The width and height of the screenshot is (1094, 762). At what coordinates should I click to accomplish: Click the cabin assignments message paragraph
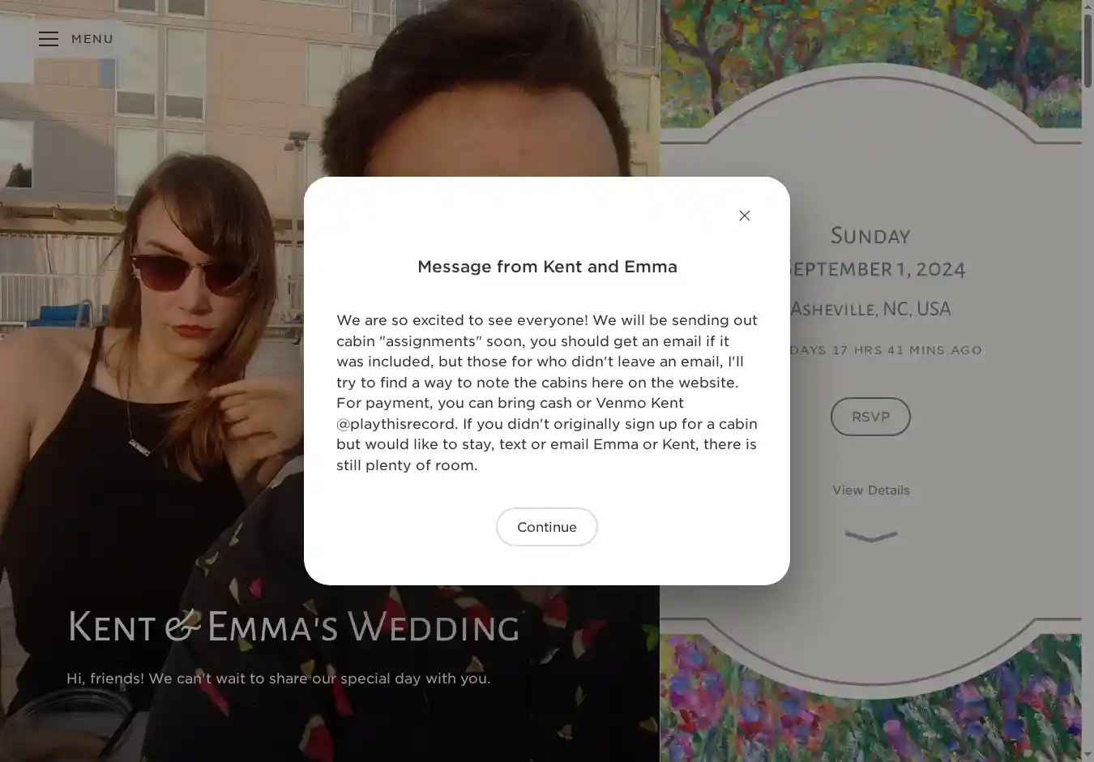click(547, 392)
